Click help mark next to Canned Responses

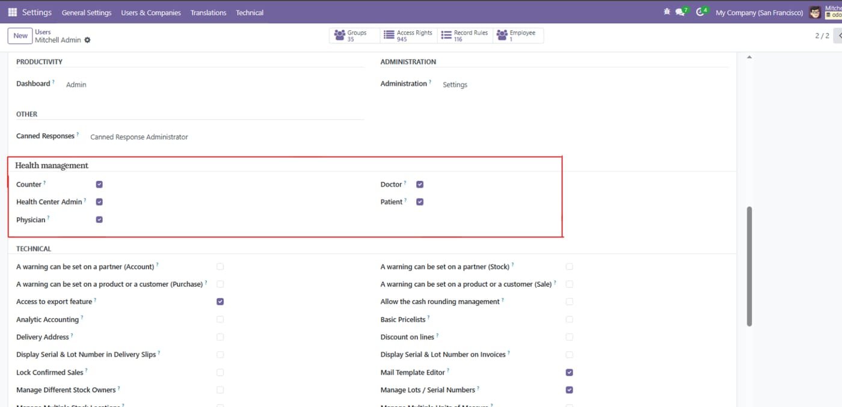click(78, 134)
